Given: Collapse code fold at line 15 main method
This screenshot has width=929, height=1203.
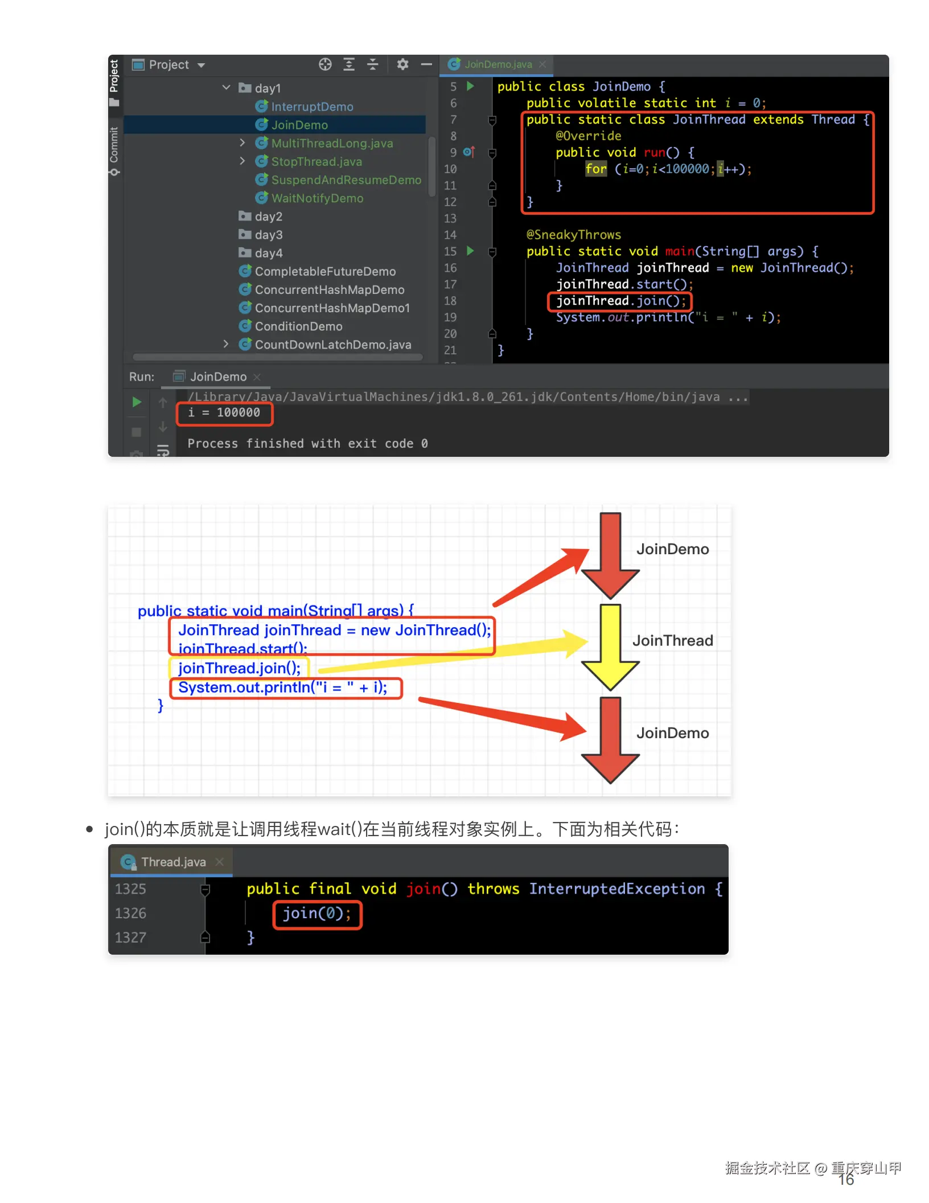Looking at the screenshot, I should click(492, 251).
